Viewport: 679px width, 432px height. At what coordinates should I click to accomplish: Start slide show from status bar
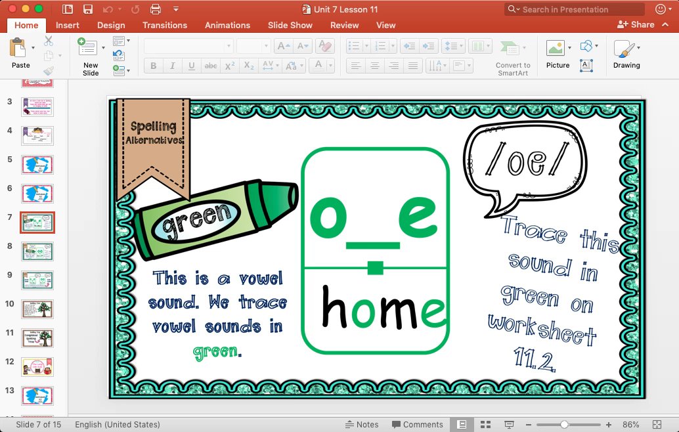point(510,425)
